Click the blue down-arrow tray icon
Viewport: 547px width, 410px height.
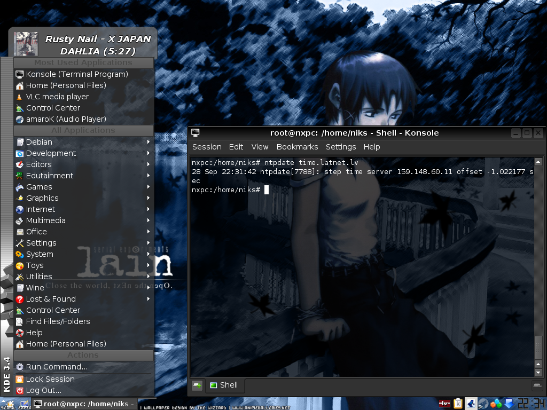pyautogui.click(x=509, y=404)
